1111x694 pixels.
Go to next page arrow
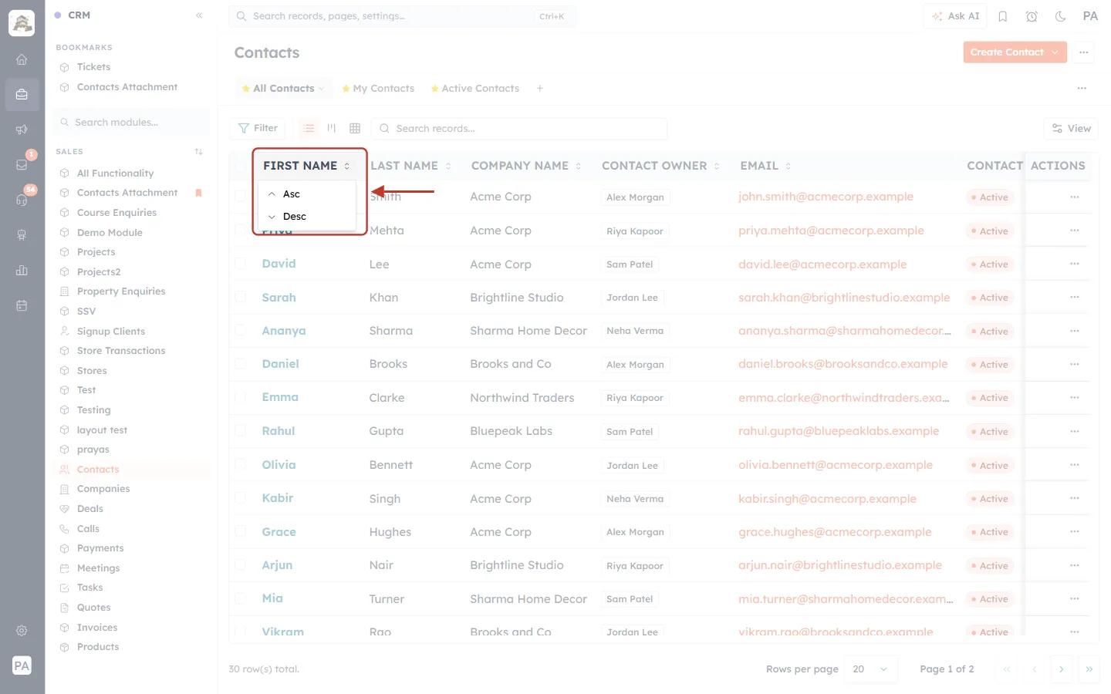pos(1062,669)
